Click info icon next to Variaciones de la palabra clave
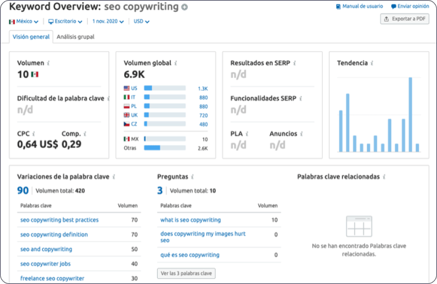The image size is (437, 284). (114, 177)
